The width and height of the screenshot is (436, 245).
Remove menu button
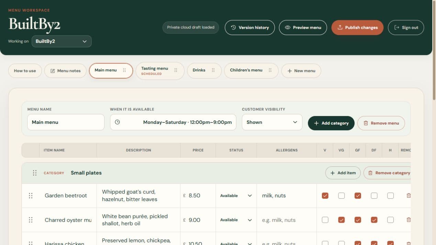click(381, 123)
